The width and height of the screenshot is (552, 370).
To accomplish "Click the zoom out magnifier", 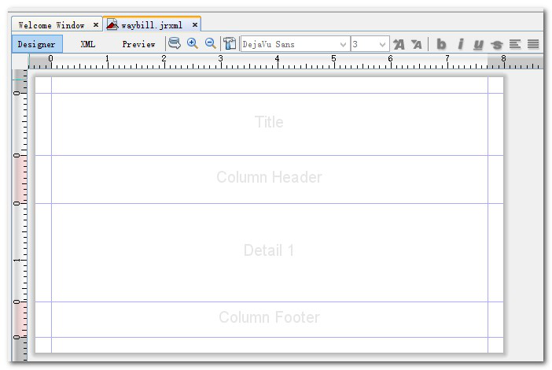I will click(211, 44).
